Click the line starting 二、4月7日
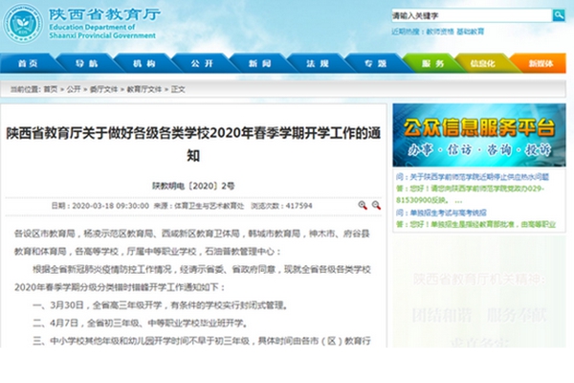 pos(141,323)
